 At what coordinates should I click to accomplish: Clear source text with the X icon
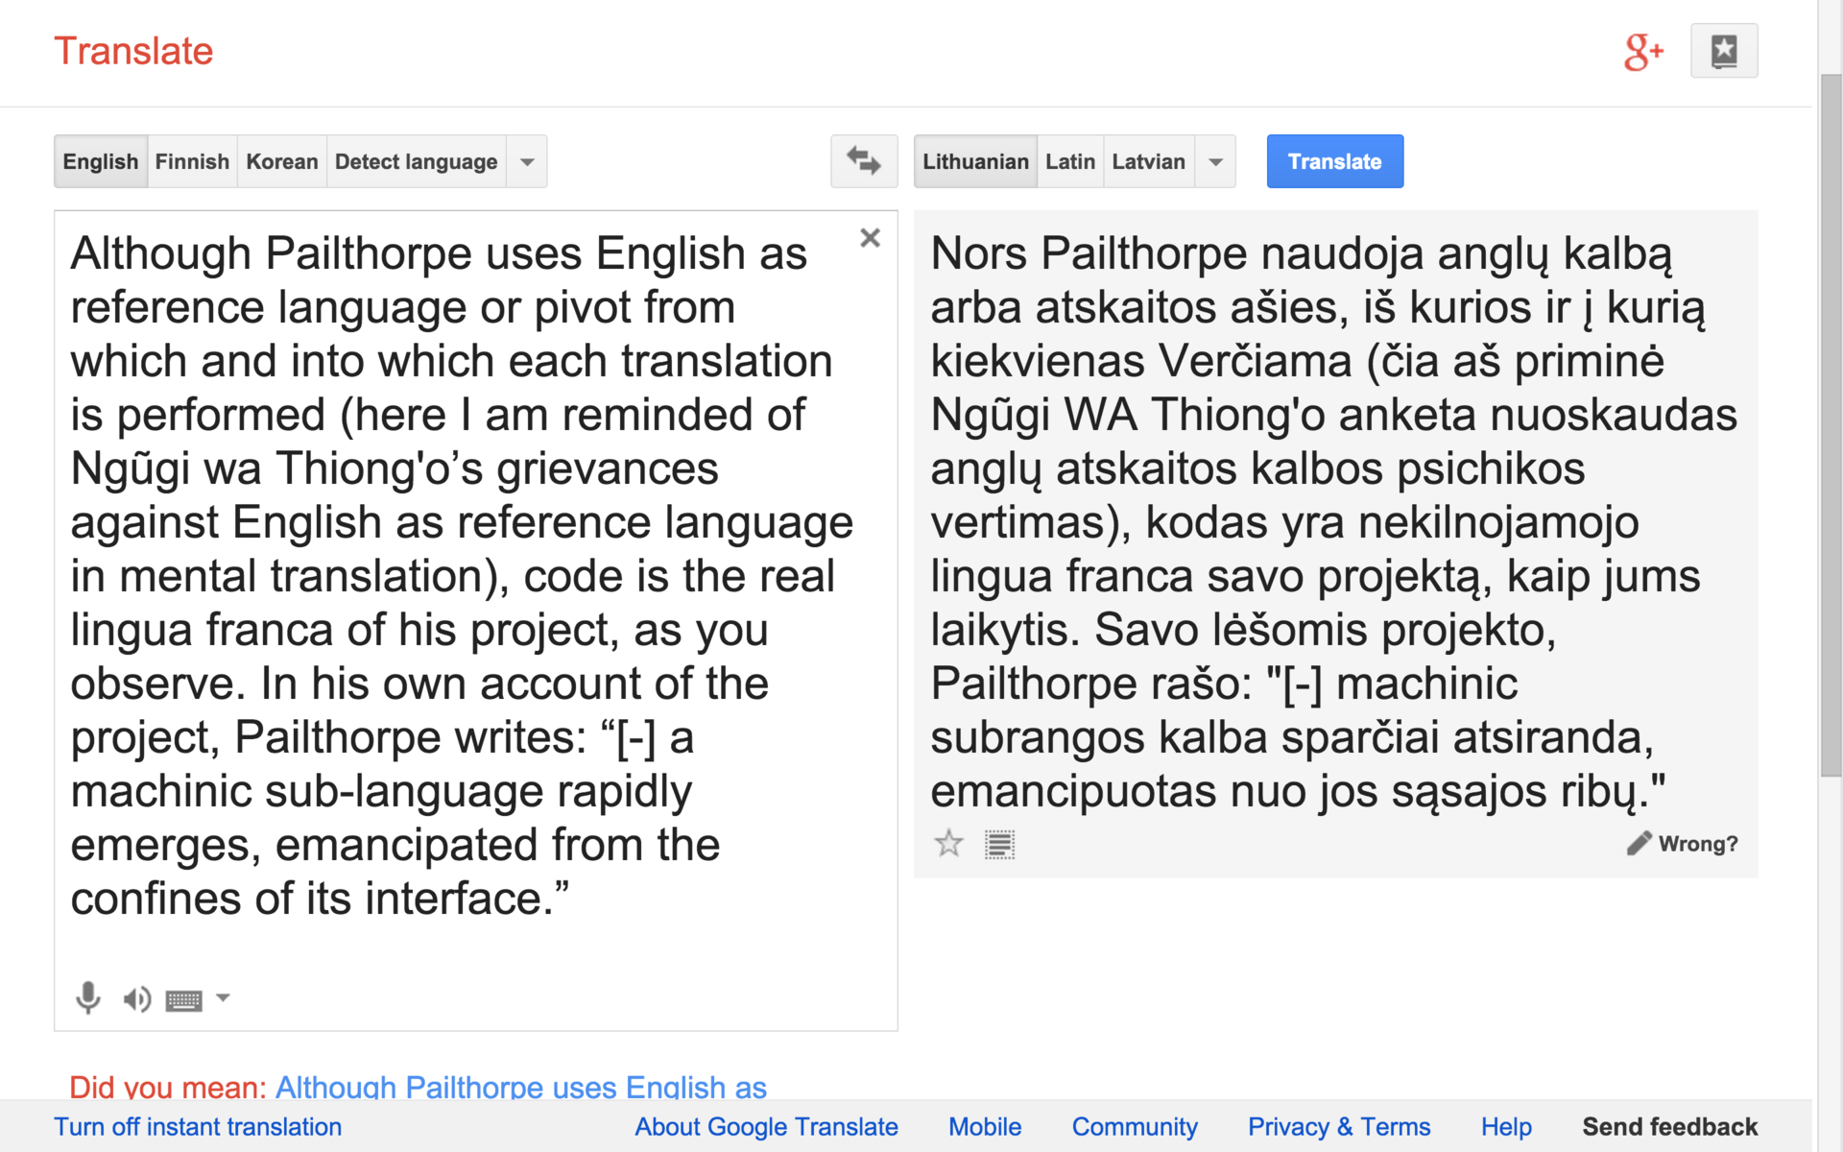coord(870,238)
